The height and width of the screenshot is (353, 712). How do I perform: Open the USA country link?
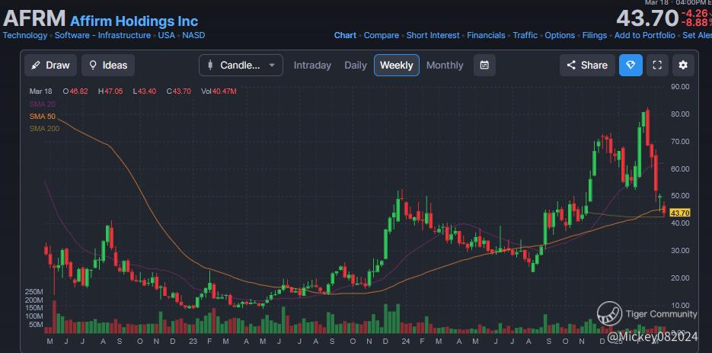coord(166,35)
